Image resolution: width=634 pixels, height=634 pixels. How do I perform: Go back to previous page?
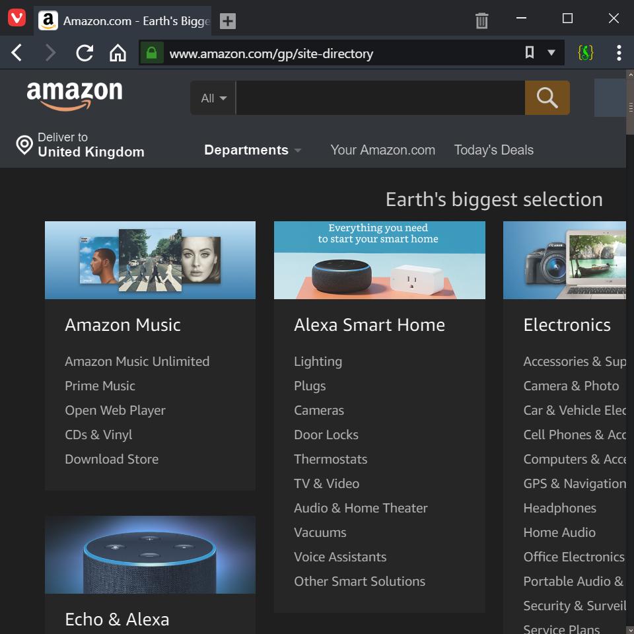coord(17,53)
